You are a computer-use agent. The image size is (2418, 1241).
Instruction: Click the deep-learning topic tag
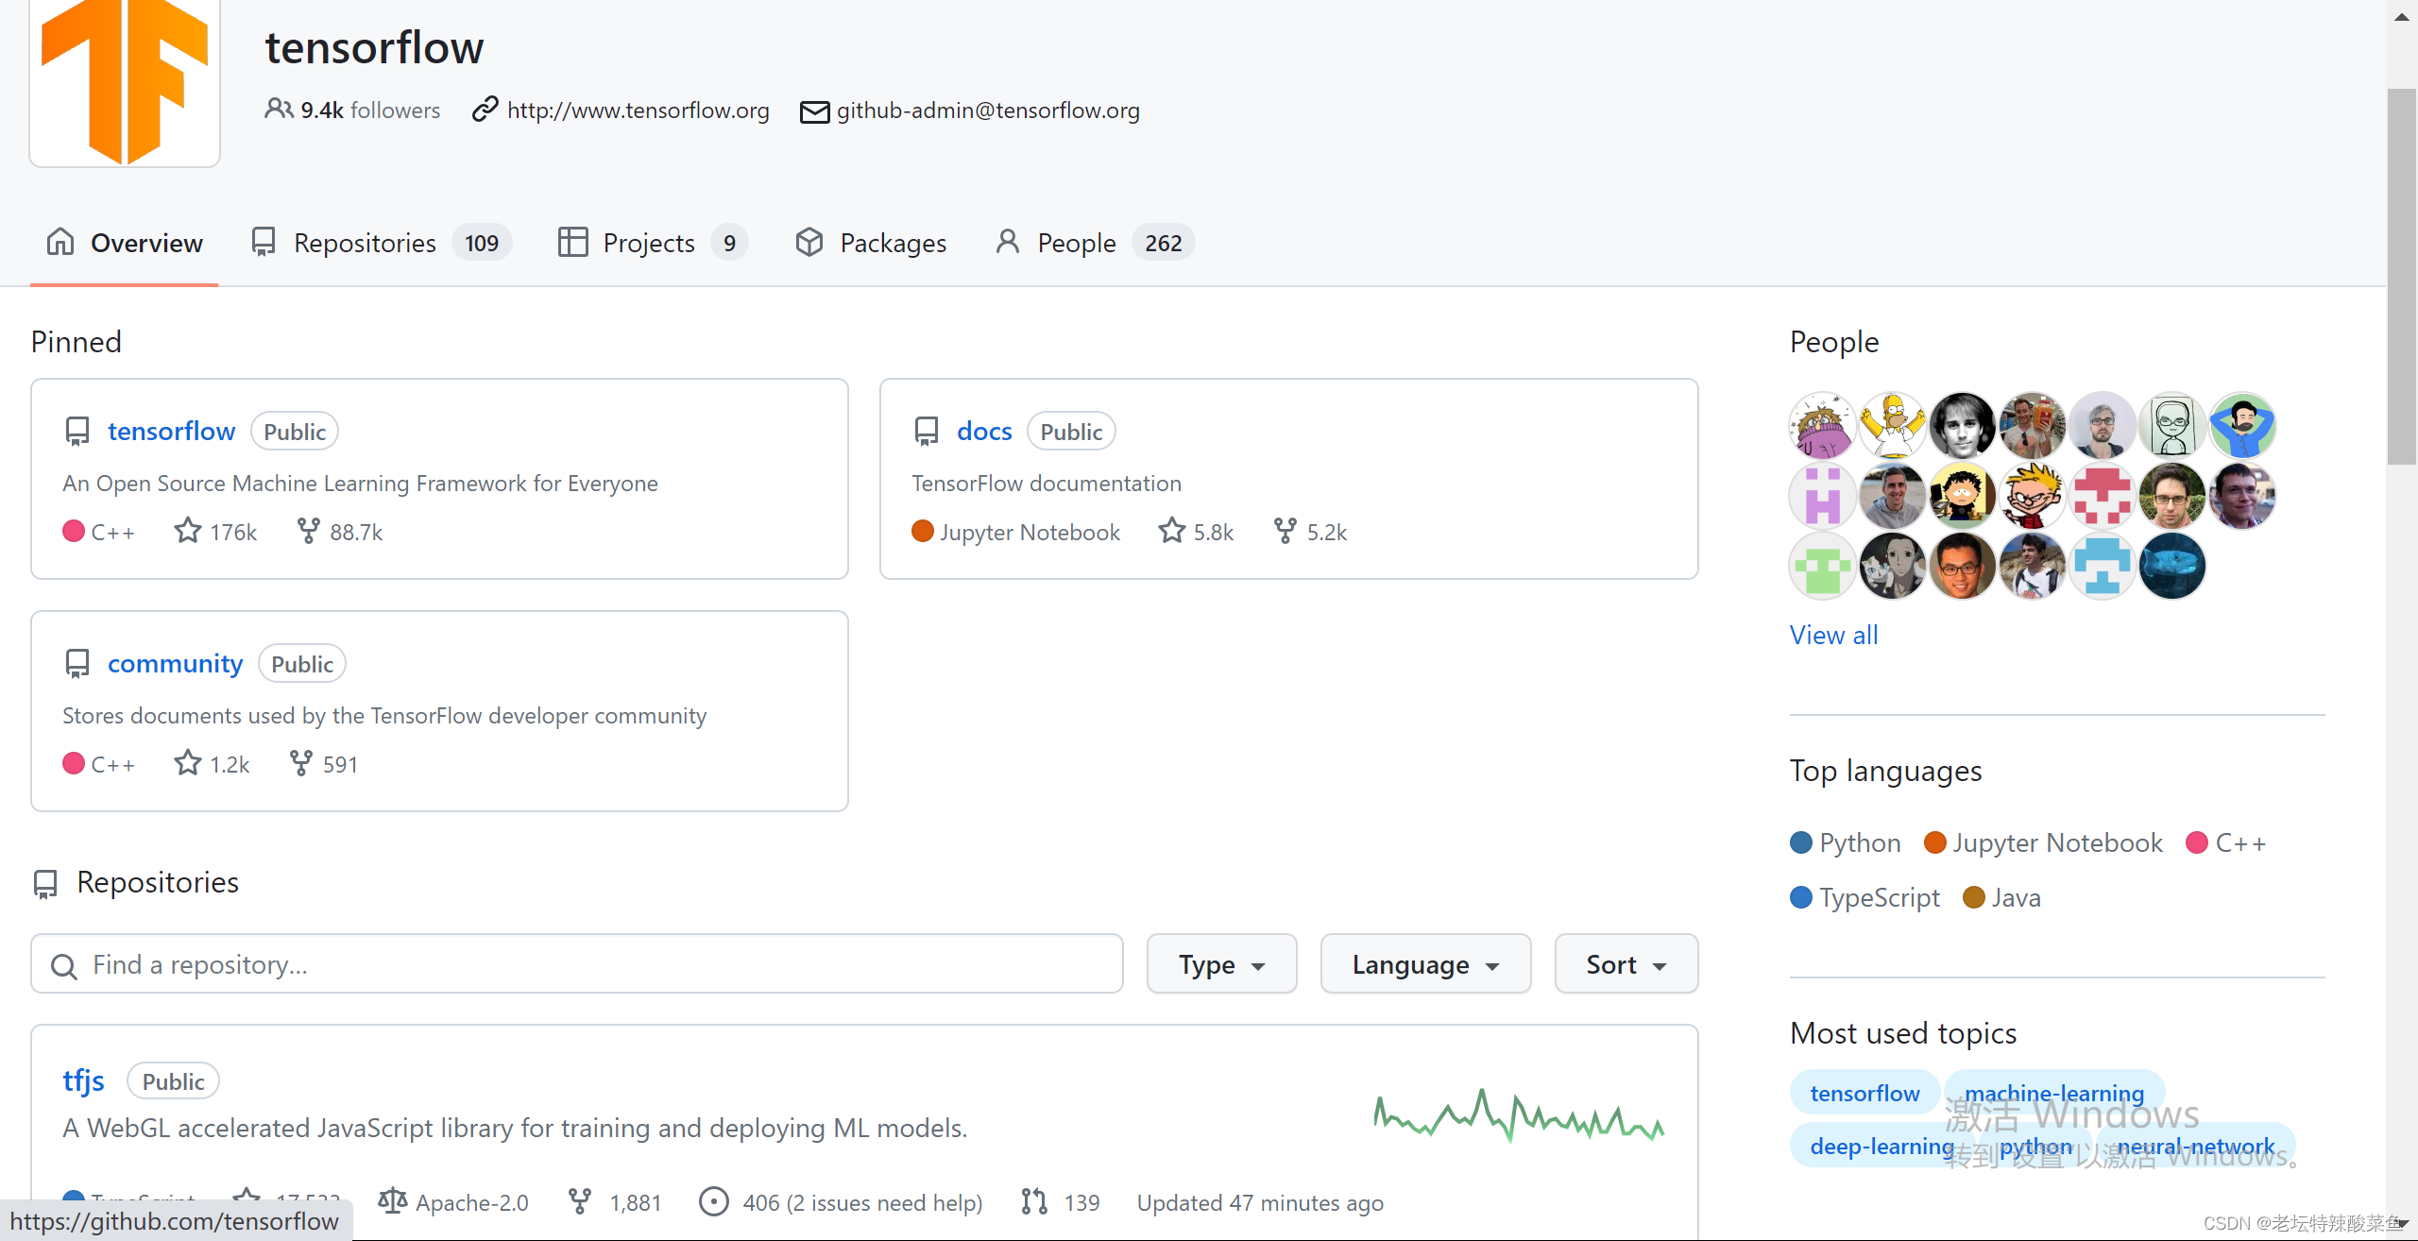[x=1882, y=1146]
